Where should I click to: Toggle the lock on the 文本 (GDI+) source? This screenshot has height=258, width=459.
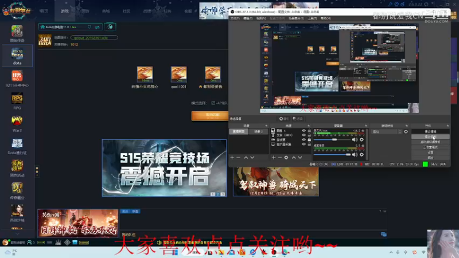click(309, 135)
